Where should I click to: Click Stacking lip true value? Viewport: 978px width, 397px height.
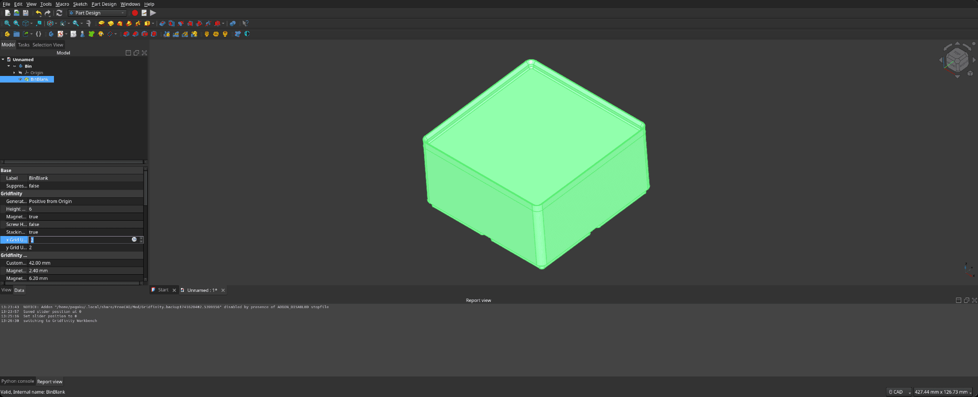(85, 232)
